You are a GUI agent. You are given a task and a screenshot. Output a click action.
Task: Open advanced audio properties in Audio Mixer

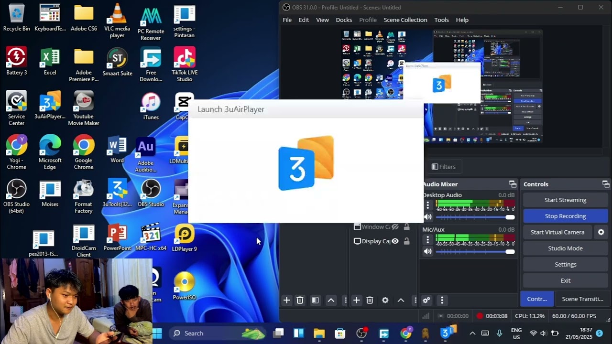426,300
